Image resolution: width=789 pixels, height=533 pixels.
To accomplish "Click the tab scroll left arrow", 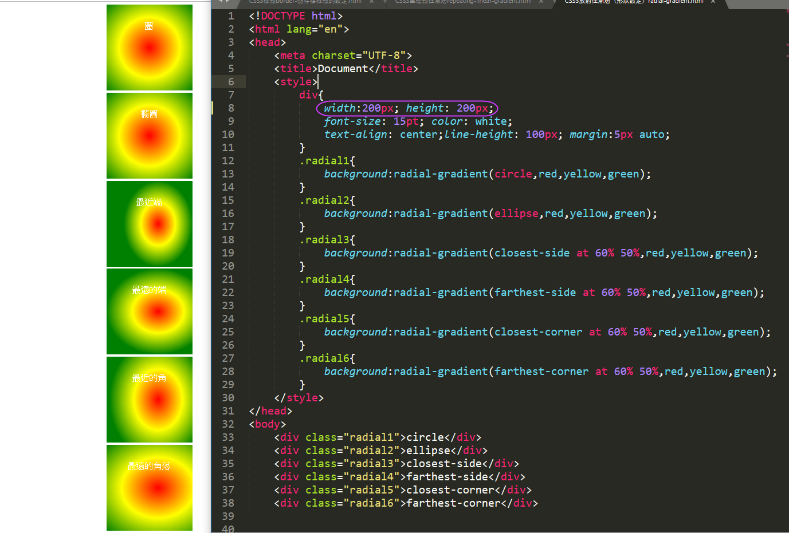I will pos(220,2).
